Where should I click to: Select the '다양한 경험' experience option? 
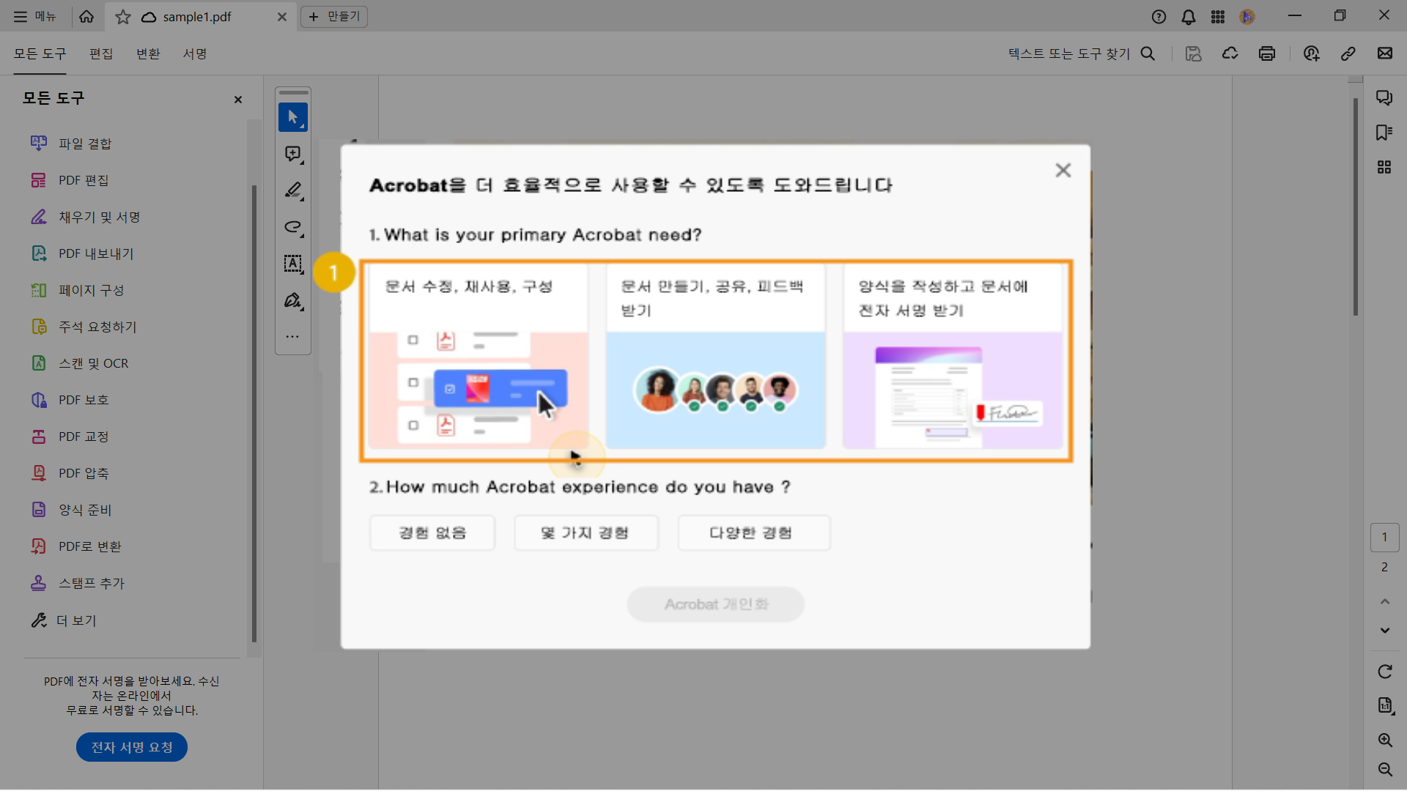[754, 532]
